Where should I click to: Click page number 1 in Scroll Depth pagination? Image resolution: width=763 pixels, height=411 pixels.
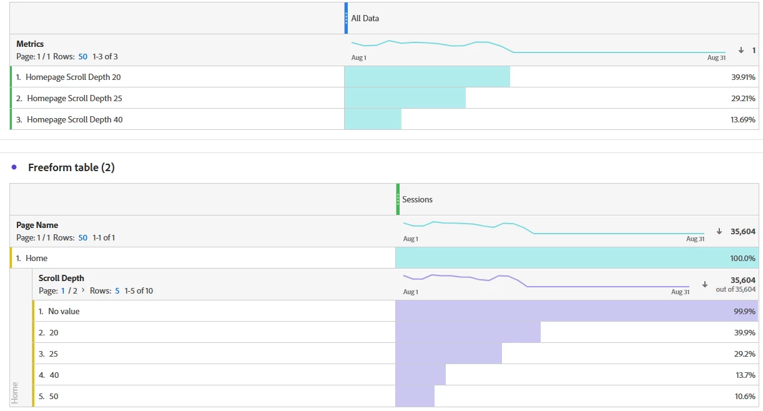point(63,291)
